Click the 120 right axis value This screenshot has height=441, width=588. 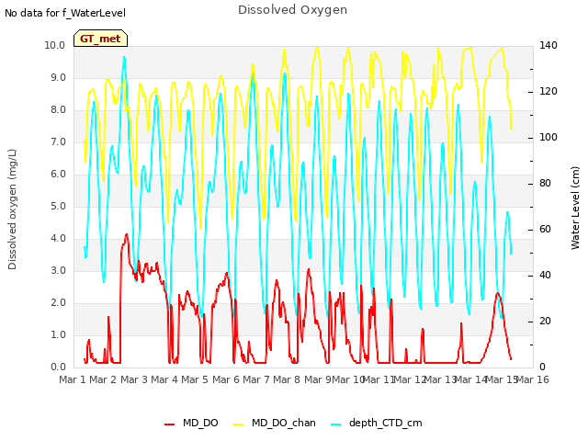click(x=548, y=92)
